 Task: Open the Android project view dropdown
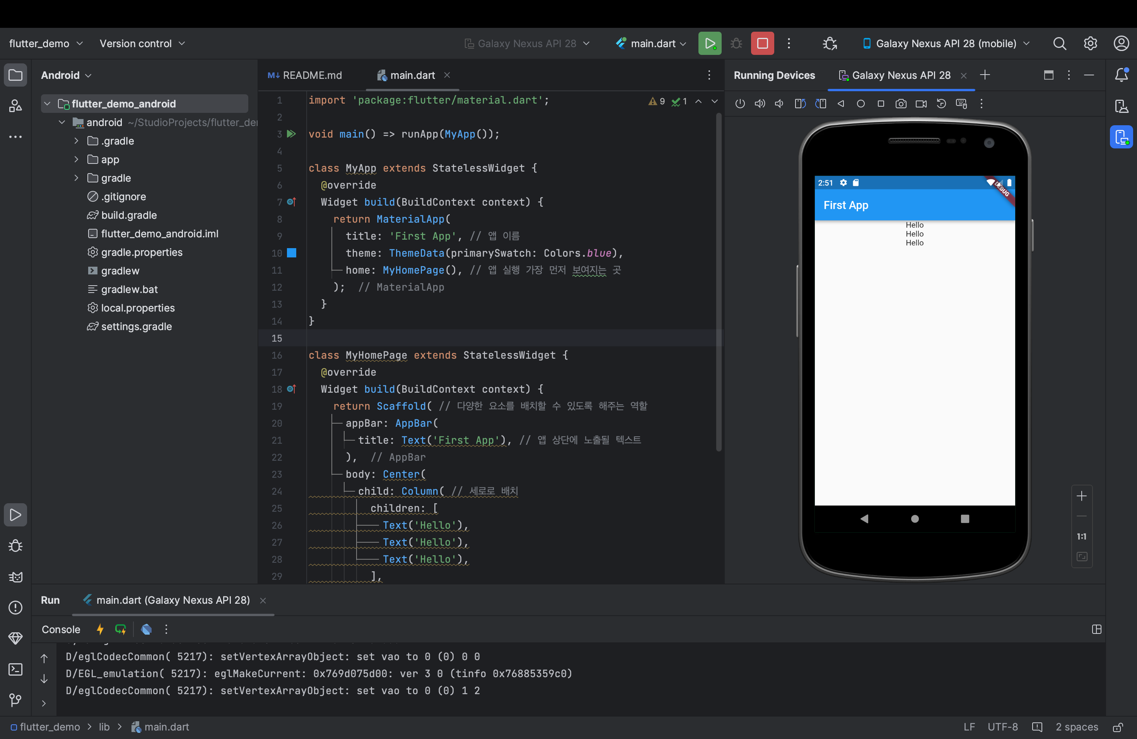click(66, 75)
